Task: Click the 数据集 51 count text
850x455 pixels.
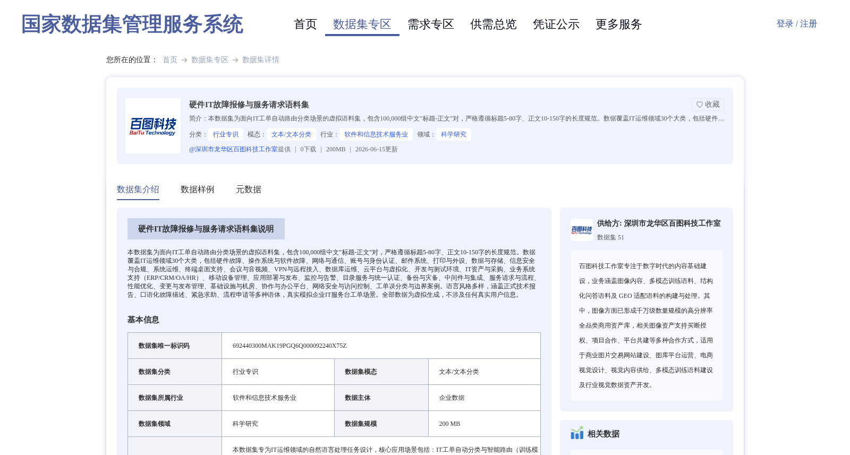Action: coord(610,237)
